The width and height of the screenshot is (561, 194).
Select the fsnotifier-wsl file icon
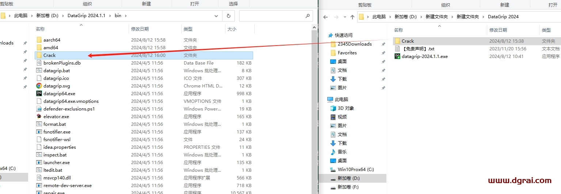(39, 139)
